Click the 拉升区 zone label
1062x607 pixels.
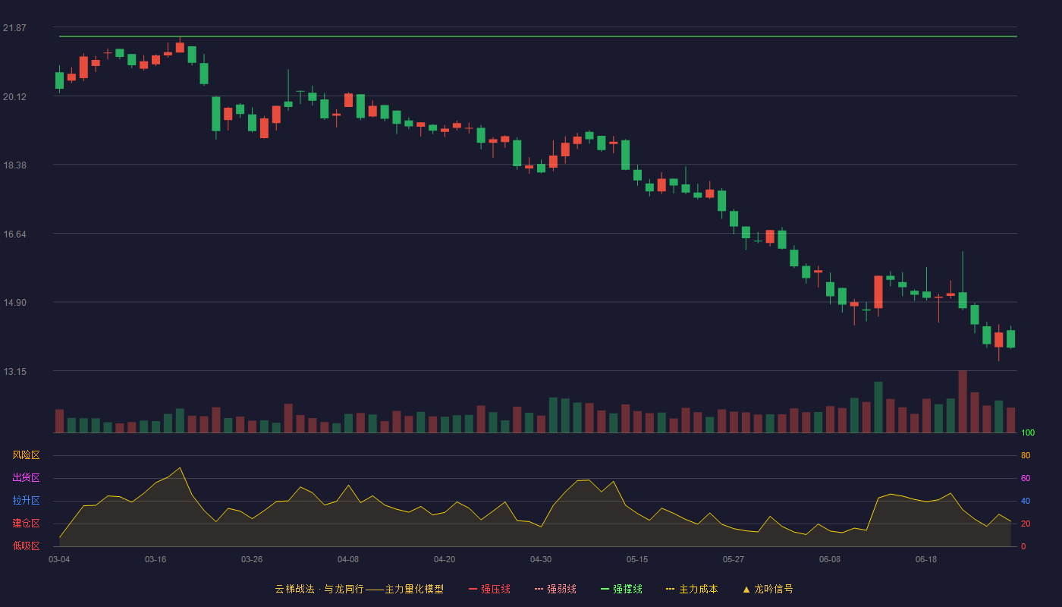(26, 501)
